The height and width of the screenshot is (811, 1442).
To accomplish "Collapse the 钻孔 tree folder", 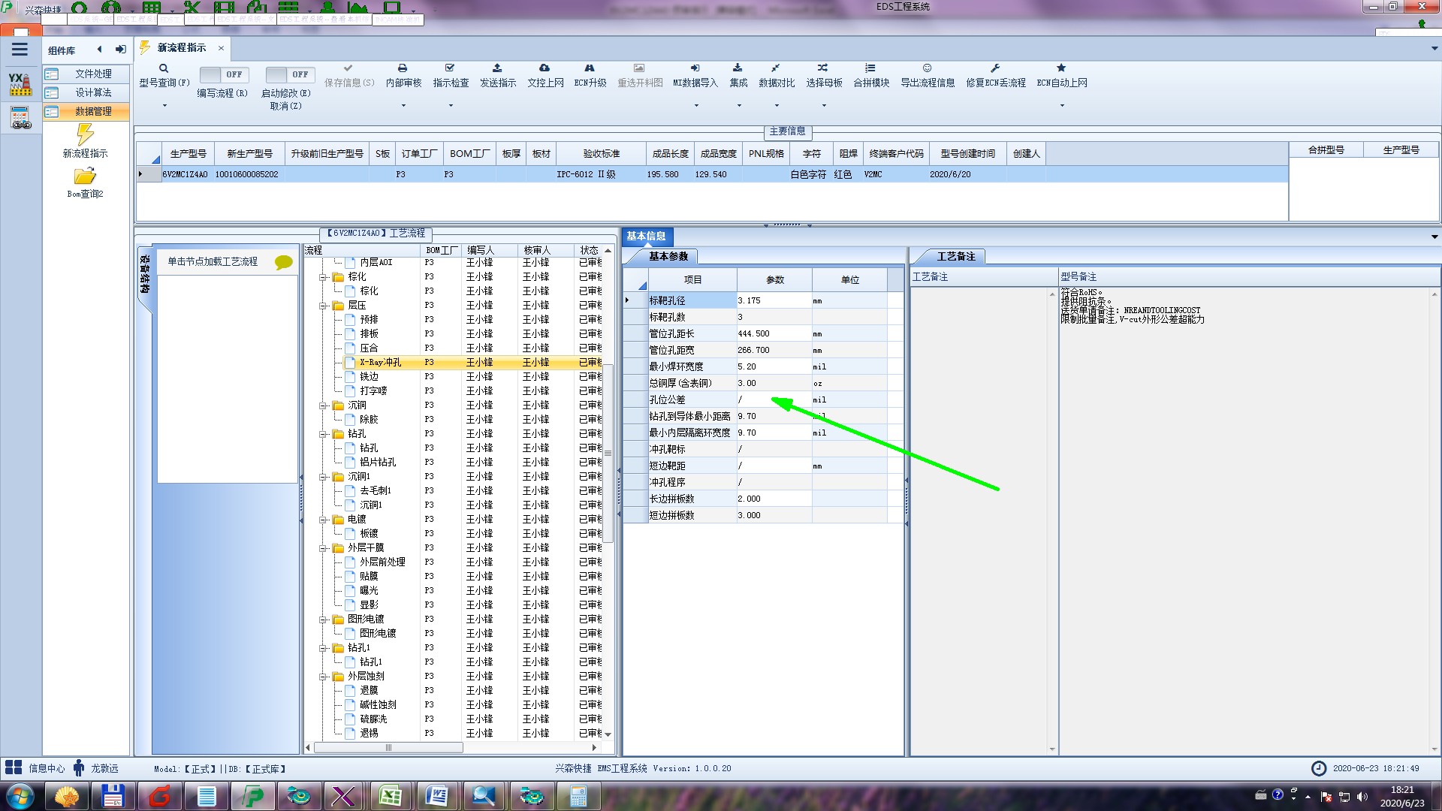I will pyautogui.click(x=324, y=434).
